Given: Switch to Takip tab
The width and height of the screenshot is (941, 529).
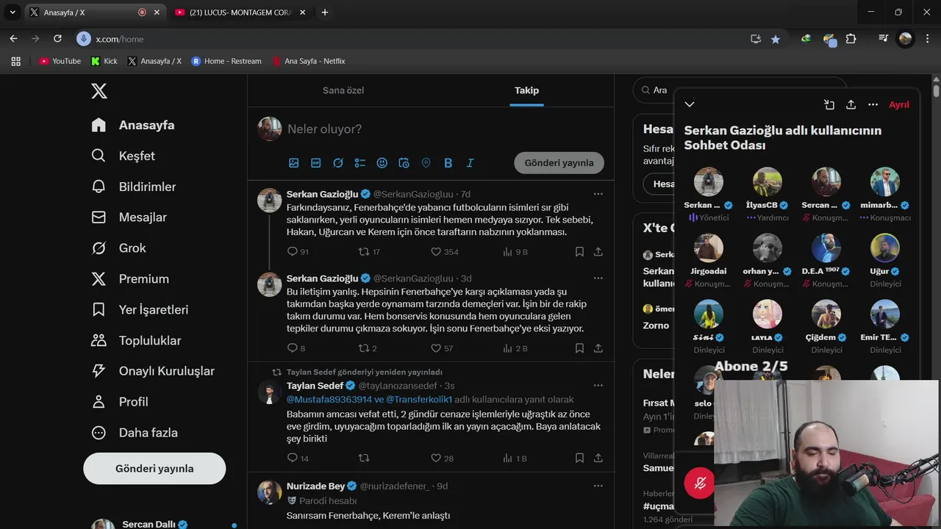Looking at the screenshot, I should click(526, 90).
